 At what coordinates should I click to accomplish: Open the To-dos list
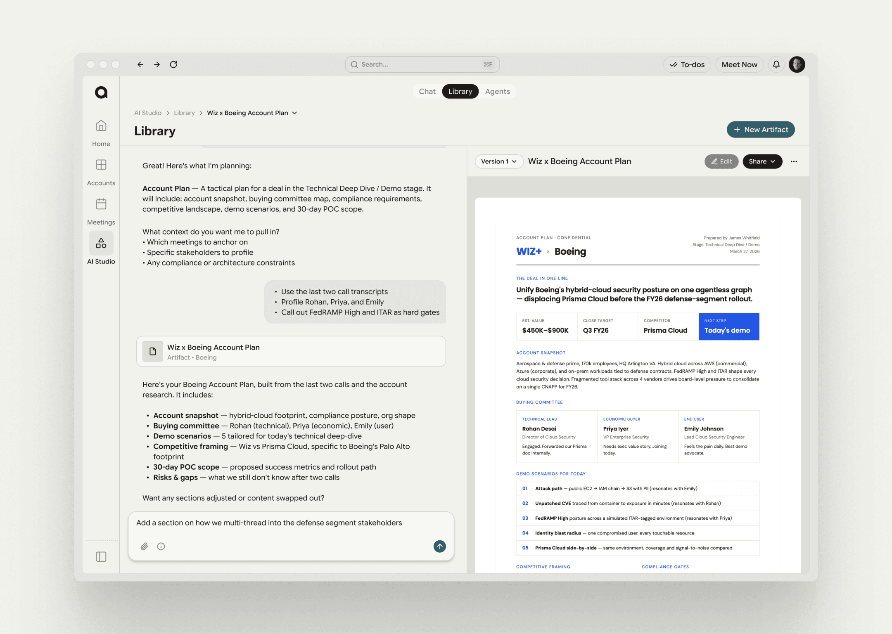pos(687,64)
